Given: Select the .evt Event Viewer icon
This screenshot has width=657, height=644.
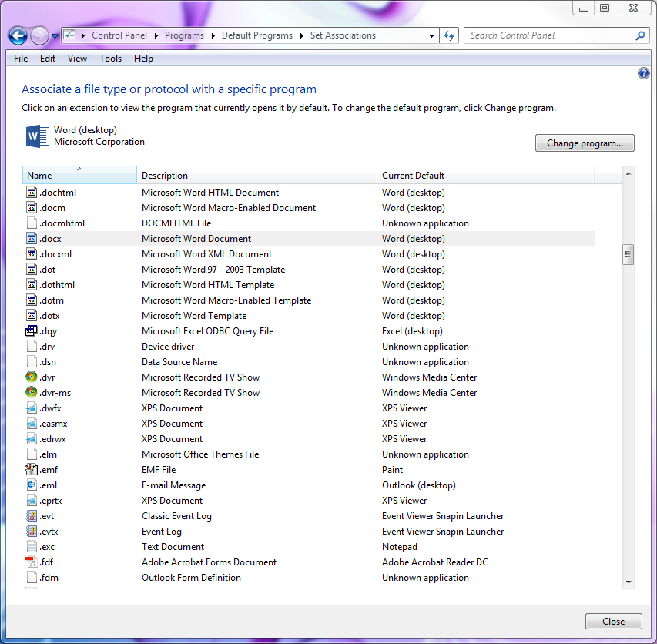Looking at the screenshot, I should tap(32, 516).
